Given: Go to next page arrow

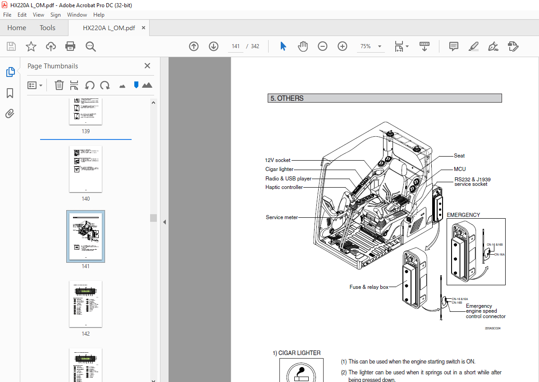Looking at the screenshot, I should [214, 46].
